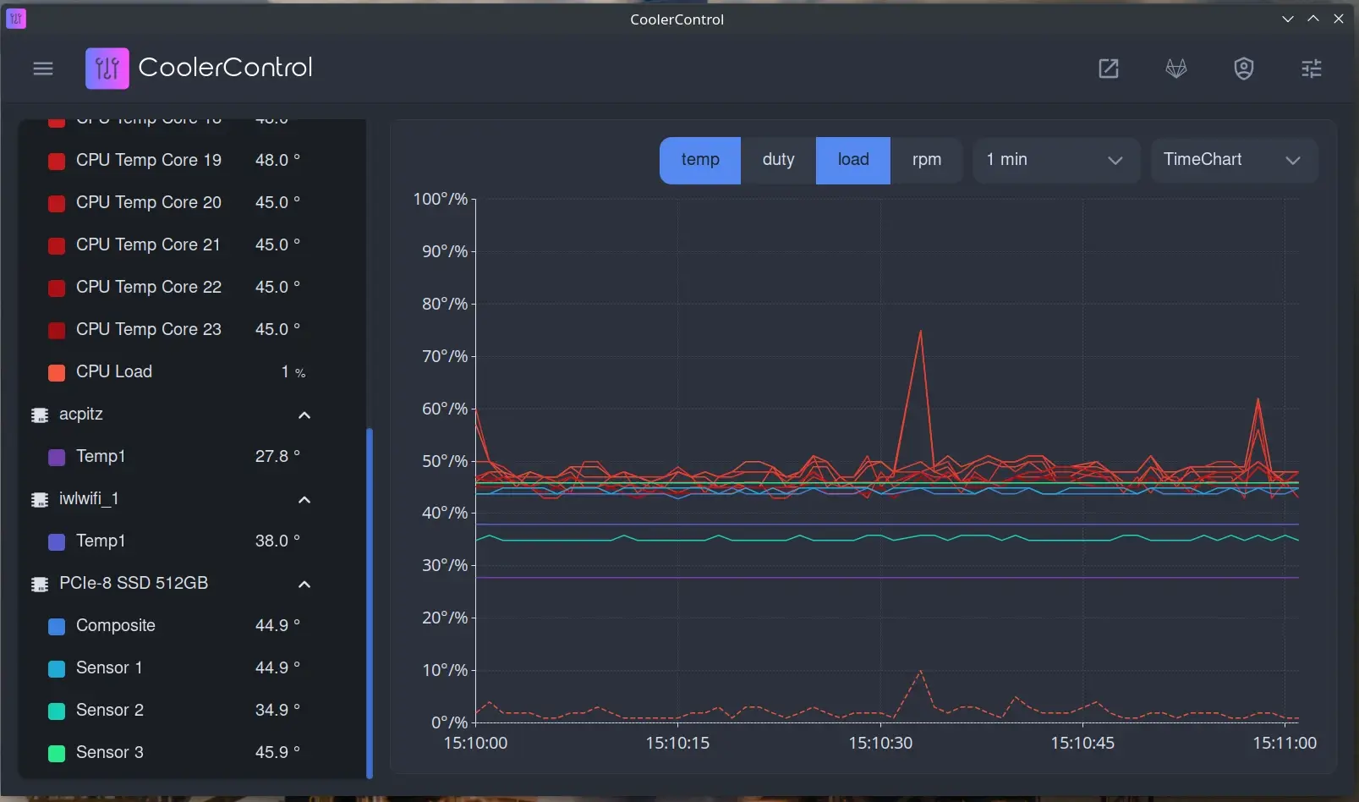1359x802 pixels.
Task: Click the sidebar vertical scrollbar thumb
Action: (370, 603)
